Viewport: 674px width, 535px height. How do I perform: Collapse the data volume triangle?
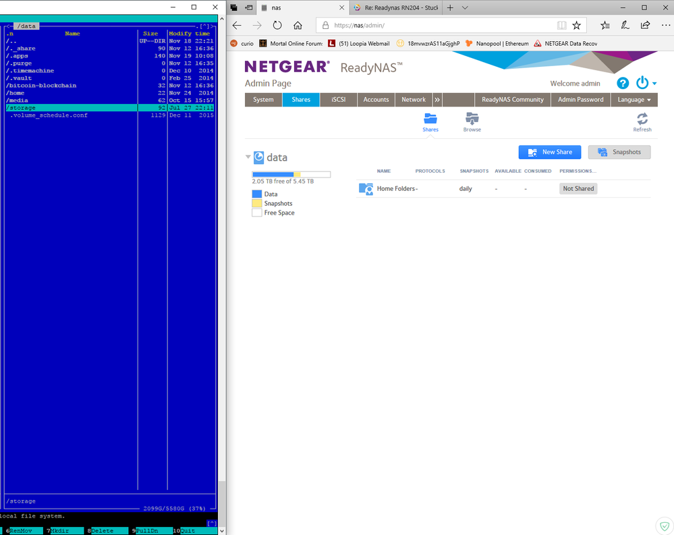(x=248, y=157)
